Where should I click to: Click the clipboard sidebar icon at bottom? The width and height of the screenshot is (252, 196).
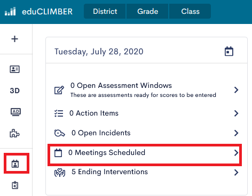coord(15,185)
